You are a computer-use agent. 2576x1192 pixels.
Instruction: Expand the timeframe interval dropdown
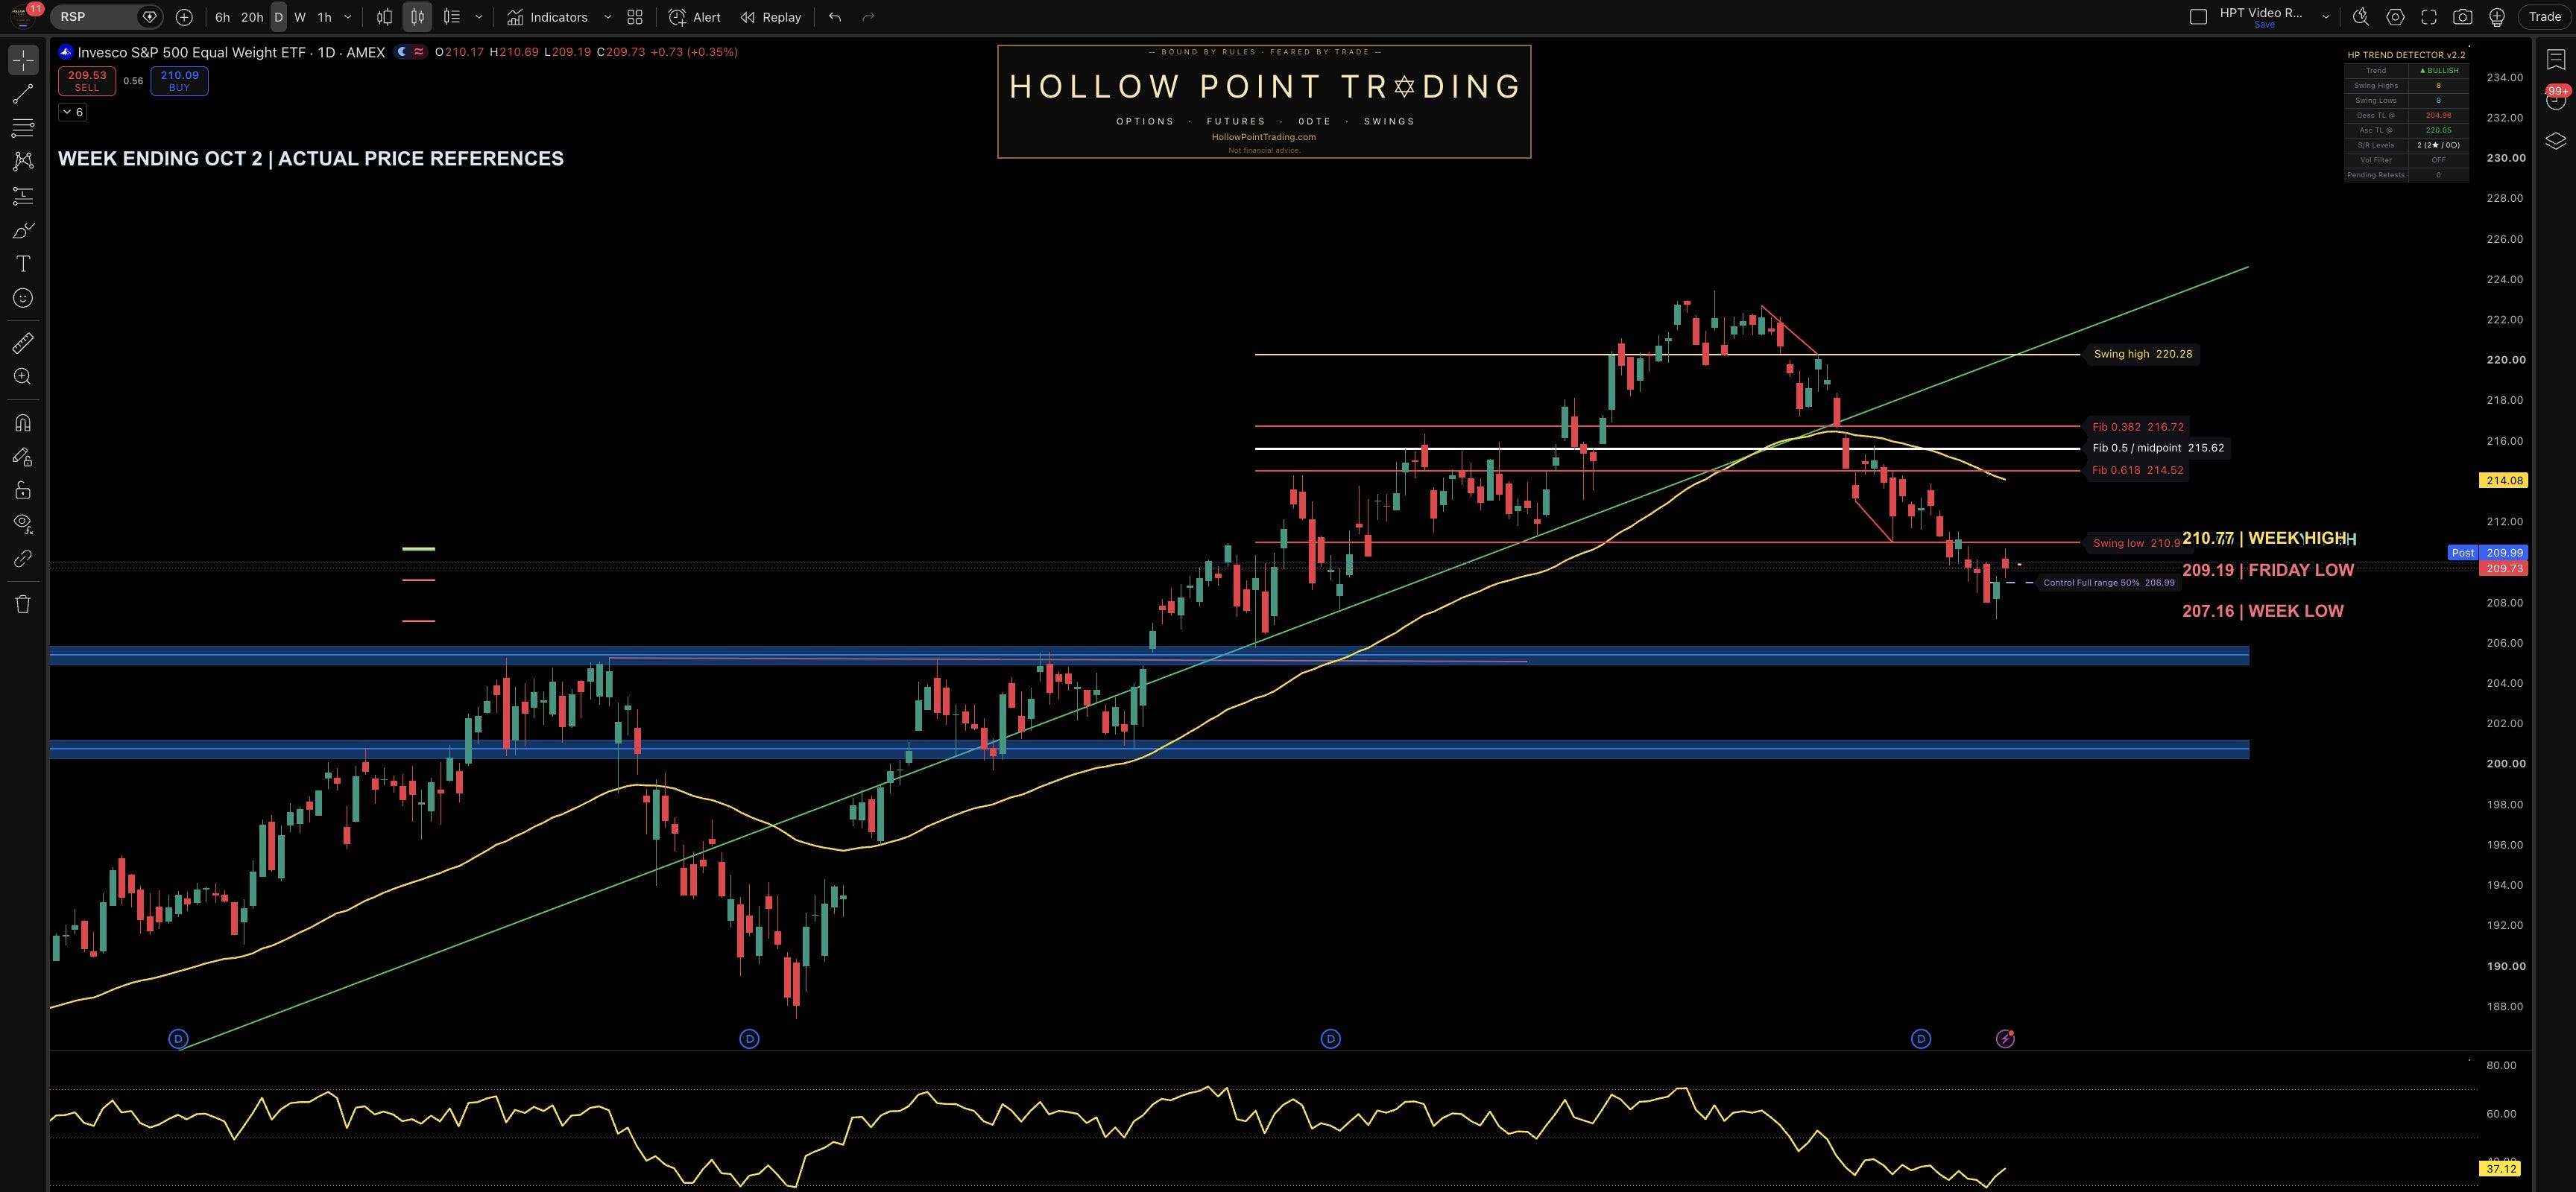point(348,17)
